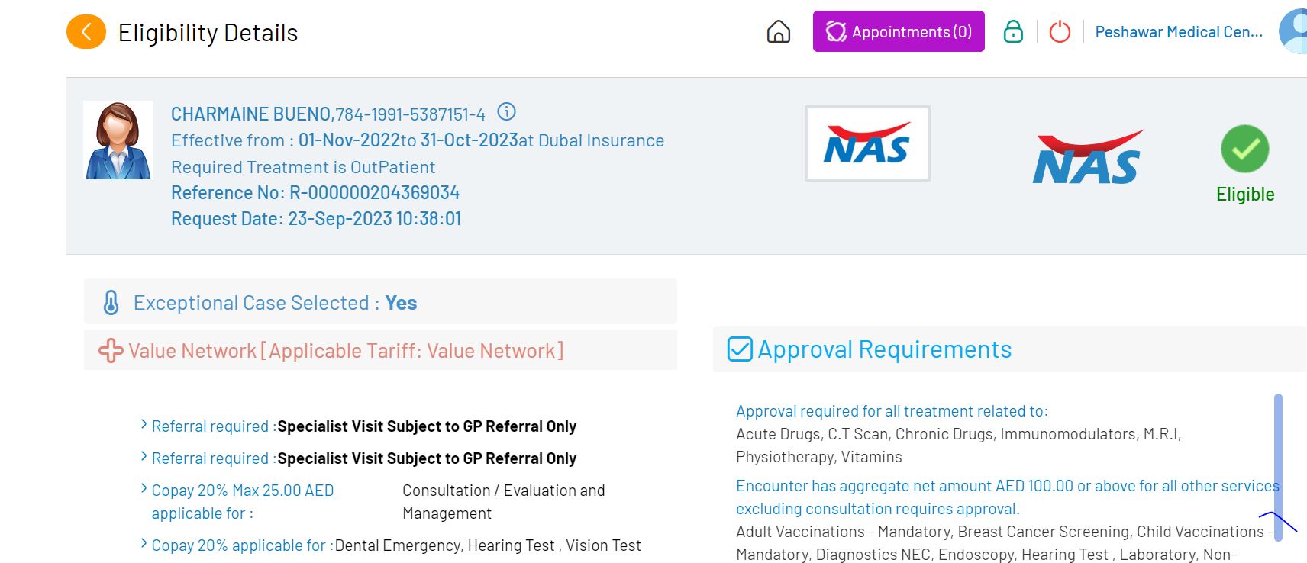
Task: Click the Value Network plus icon
Action: [x=111, y=351]
